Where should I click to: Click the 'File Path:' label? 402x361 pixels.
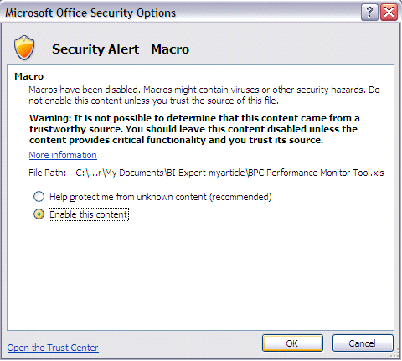click(48, 173)
